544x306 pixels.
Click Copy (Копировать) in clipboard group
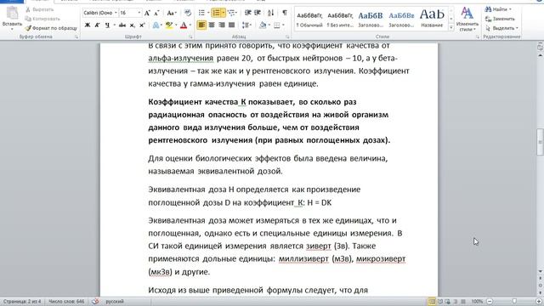click(42, 19)
